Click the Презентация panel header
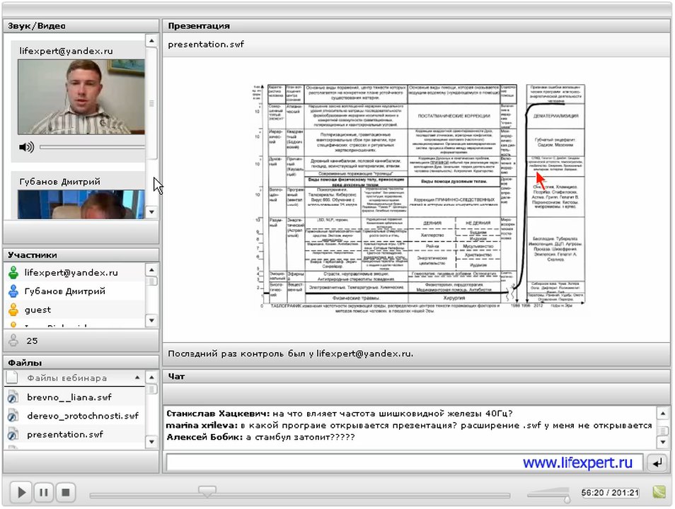675x509 pixels. pyautogui.click(x=416, y=26)
